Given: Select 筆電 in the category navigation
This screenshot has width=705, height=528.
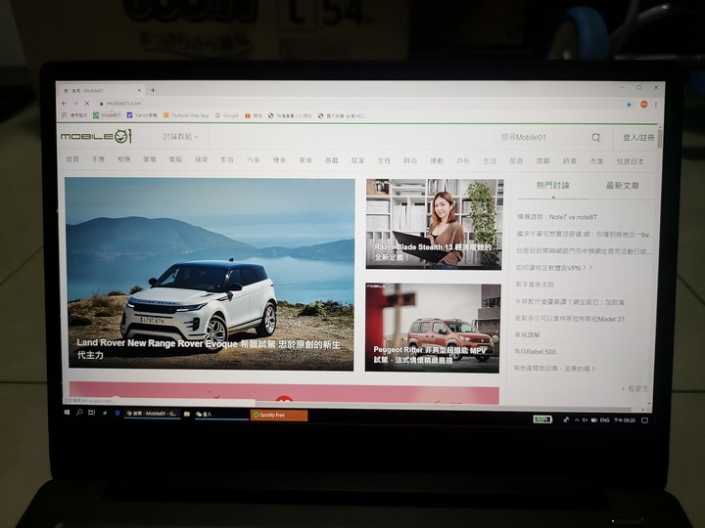Looking at the screenshot, I should 149,159.
